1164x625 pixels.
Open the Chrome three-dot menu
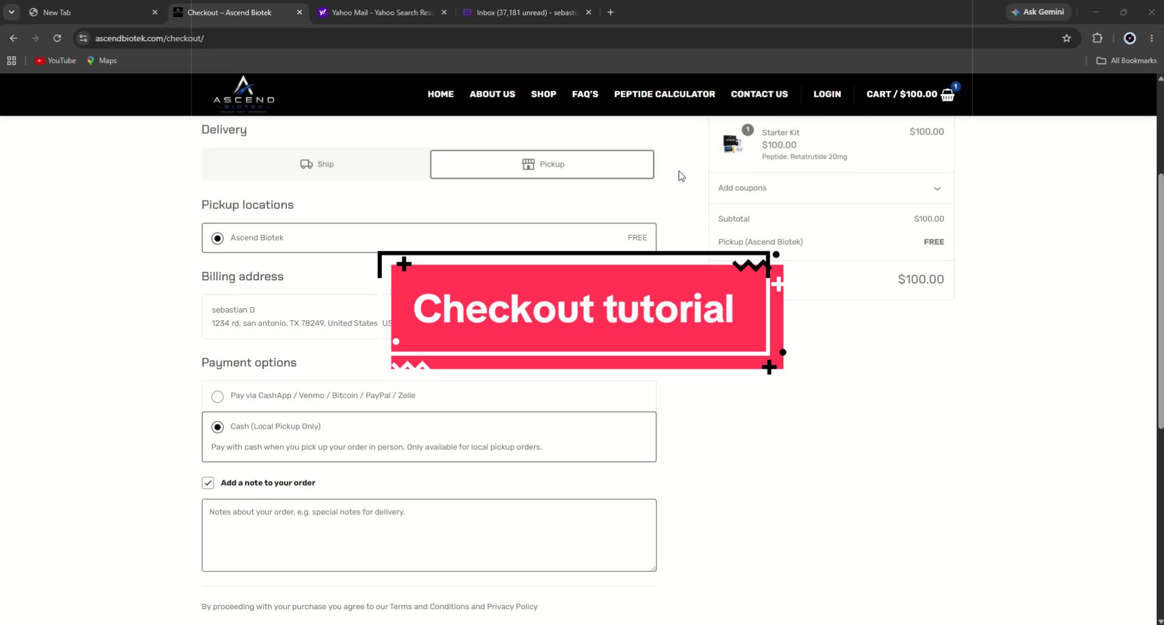[1152, 38]
